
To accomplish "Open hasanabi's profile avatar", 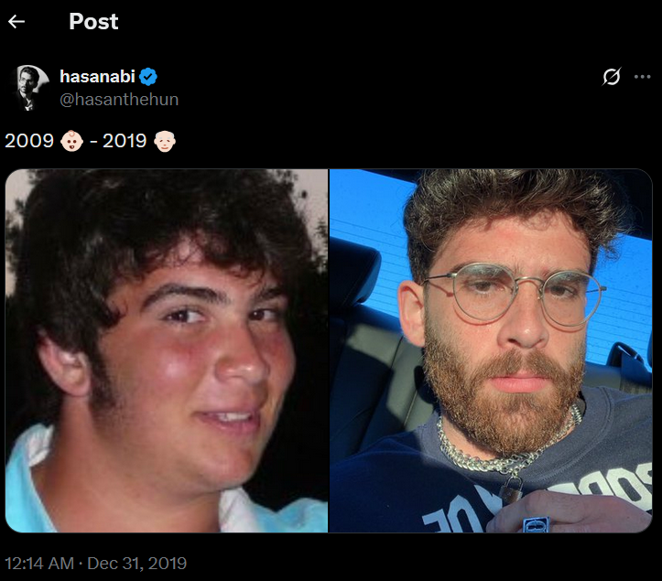I will pyautogui.click(x=27, y=88).
